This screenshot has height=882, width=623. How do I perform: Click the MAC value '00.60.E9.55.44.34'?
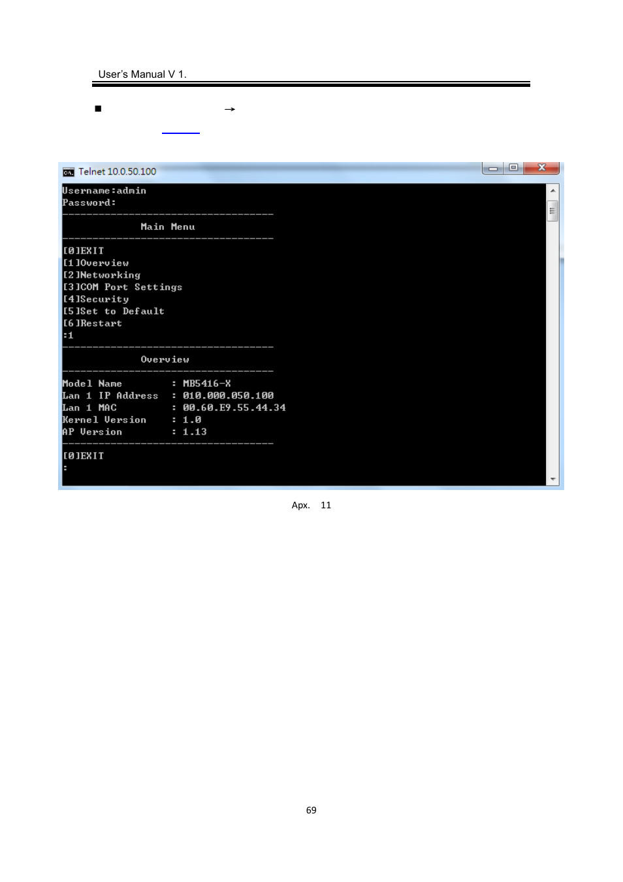[x=234, y=408]
